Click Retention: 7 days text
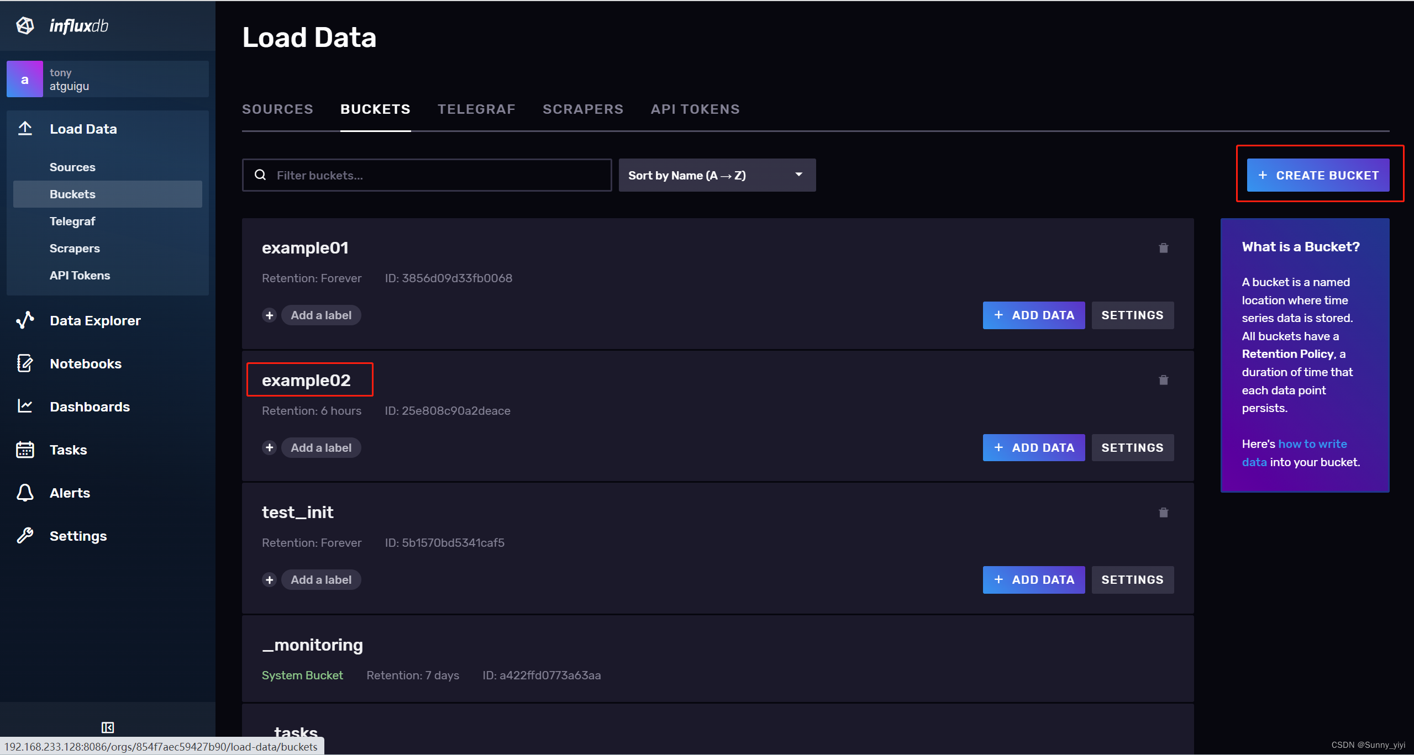The image size is (1414, 755). pyautogui.click(x=413, y=675)
